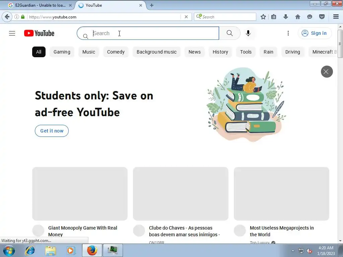Viewport: 343px width, 257px height.
Task: Open Clube do Chaves video title
Action: [185, 231]
